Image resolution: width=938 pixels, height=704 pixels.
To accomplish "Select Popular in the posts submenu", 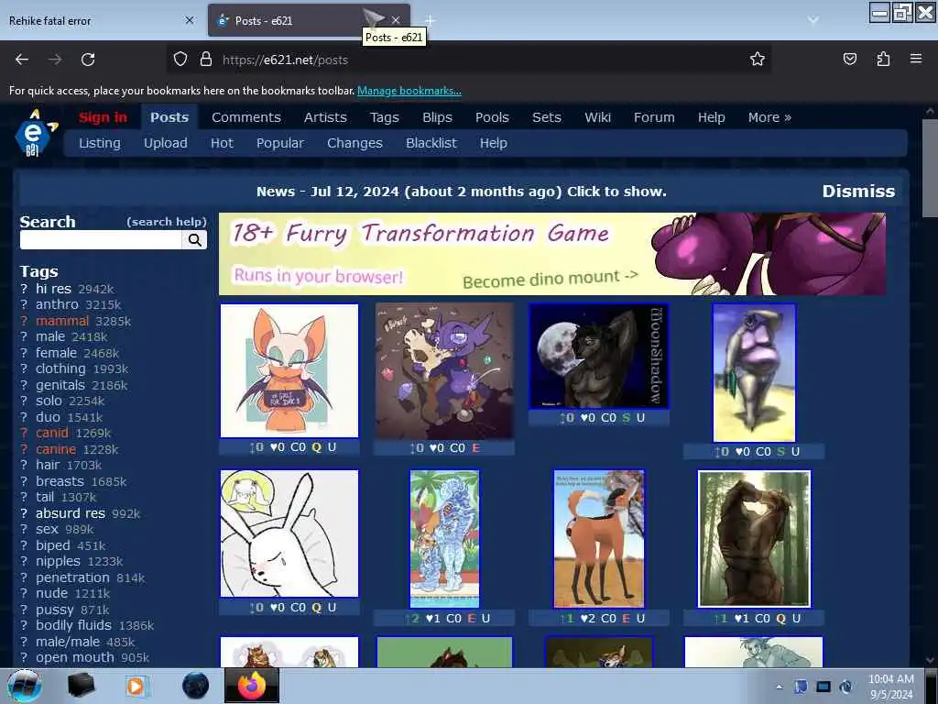I will coord(280,143).
